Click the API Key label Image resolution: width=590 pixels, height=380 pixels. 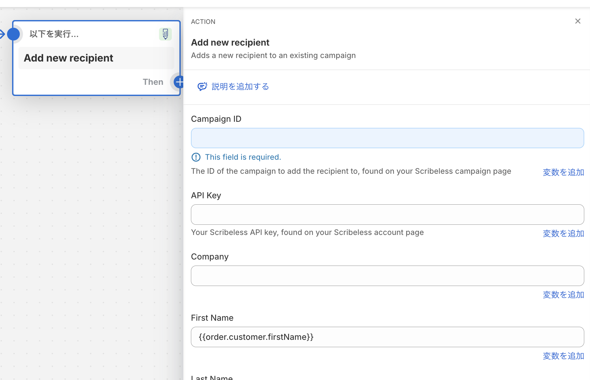(206, 195)
